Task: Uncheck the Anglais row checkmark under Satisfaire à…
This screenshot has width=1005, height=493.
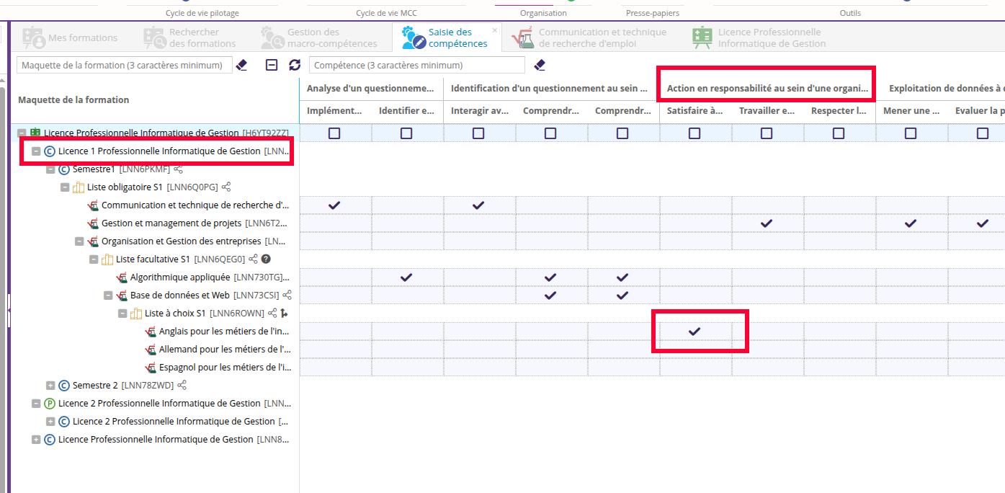Action: [694, 332]
